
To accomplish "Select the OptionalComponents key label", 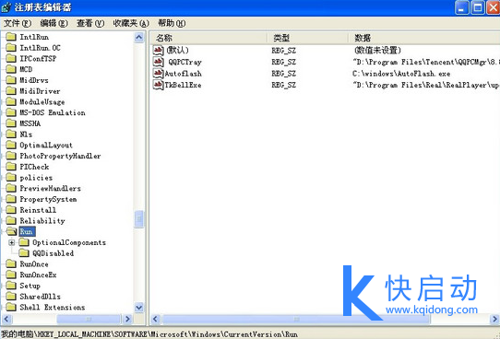I will point(69,242).
